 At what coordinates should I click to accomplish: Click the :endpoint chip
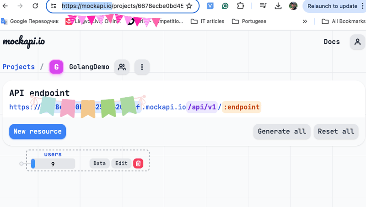(242, 107)
